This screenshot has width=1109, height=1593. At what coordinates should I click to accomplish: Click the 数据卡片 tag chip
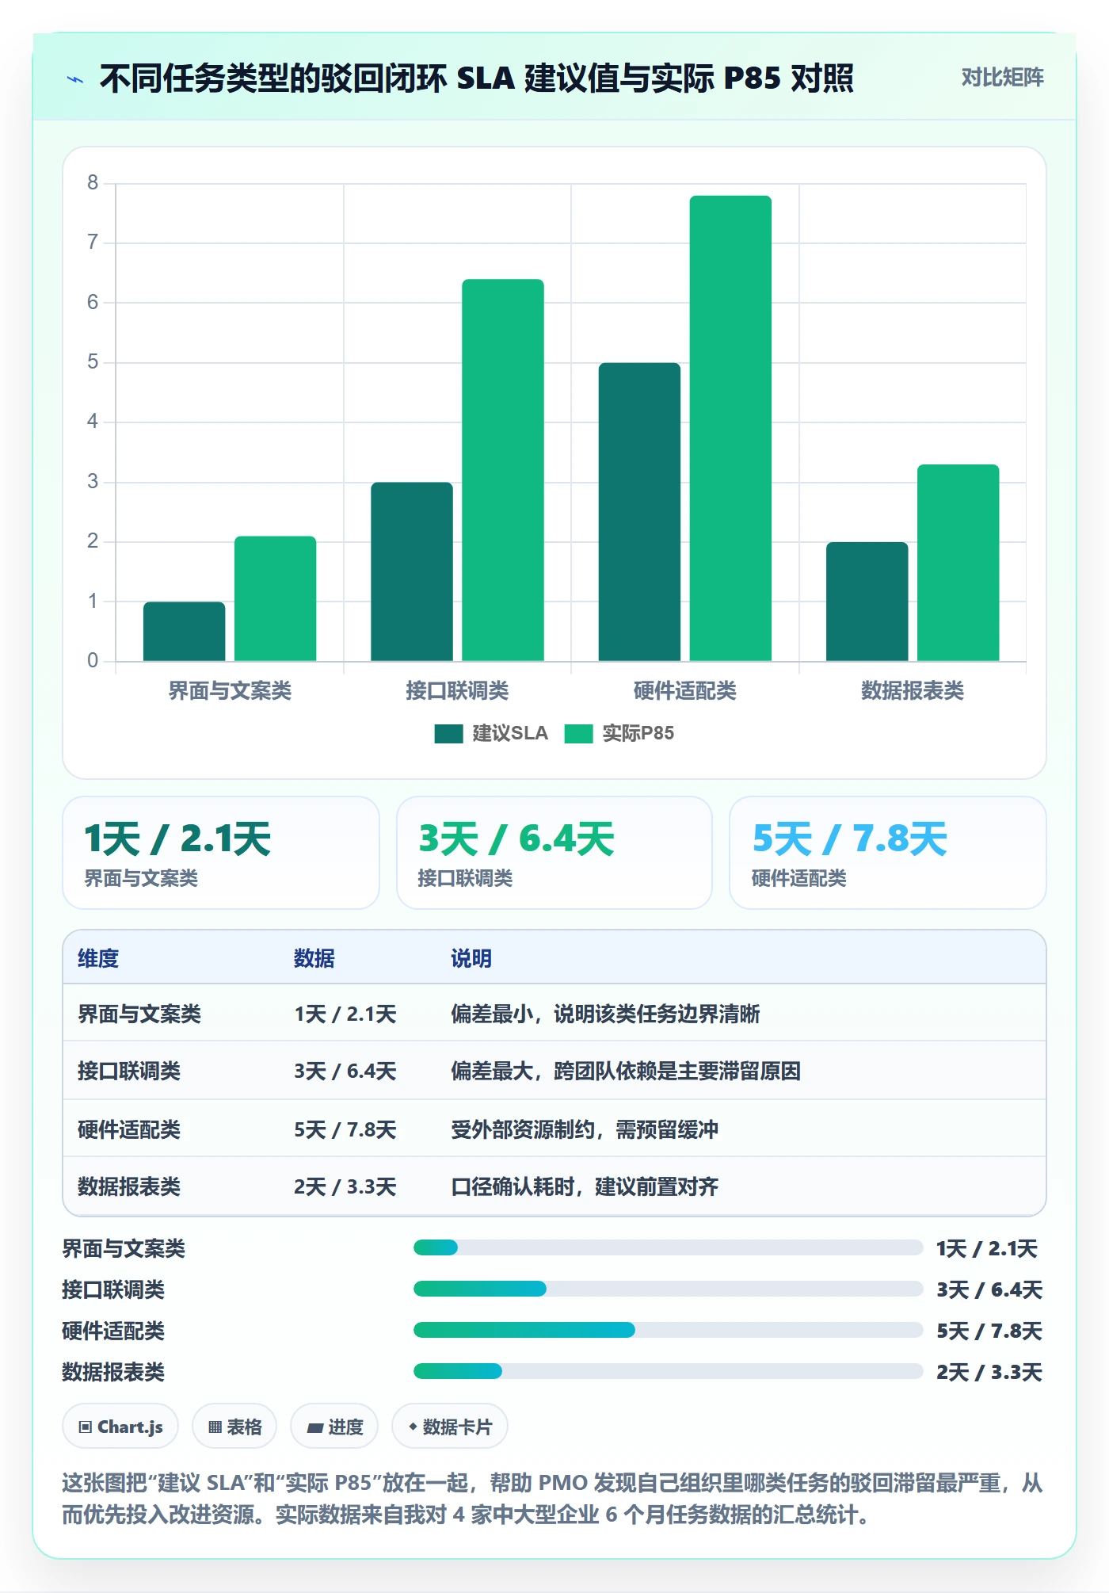(x=450, y=1427)
